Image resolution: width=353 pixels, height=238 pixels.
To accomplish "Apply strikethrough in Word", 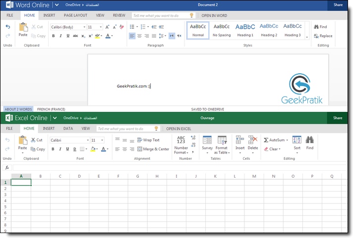I will coord(75,36).
